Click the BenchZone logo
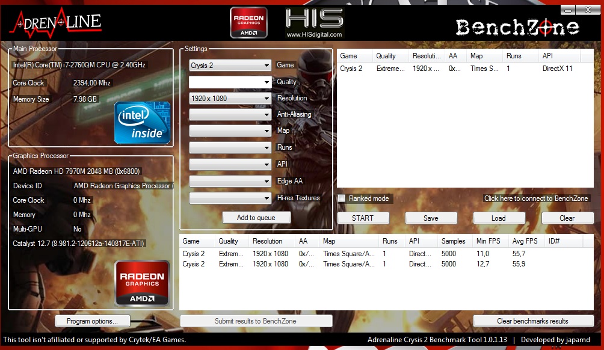 pos(517,28)
